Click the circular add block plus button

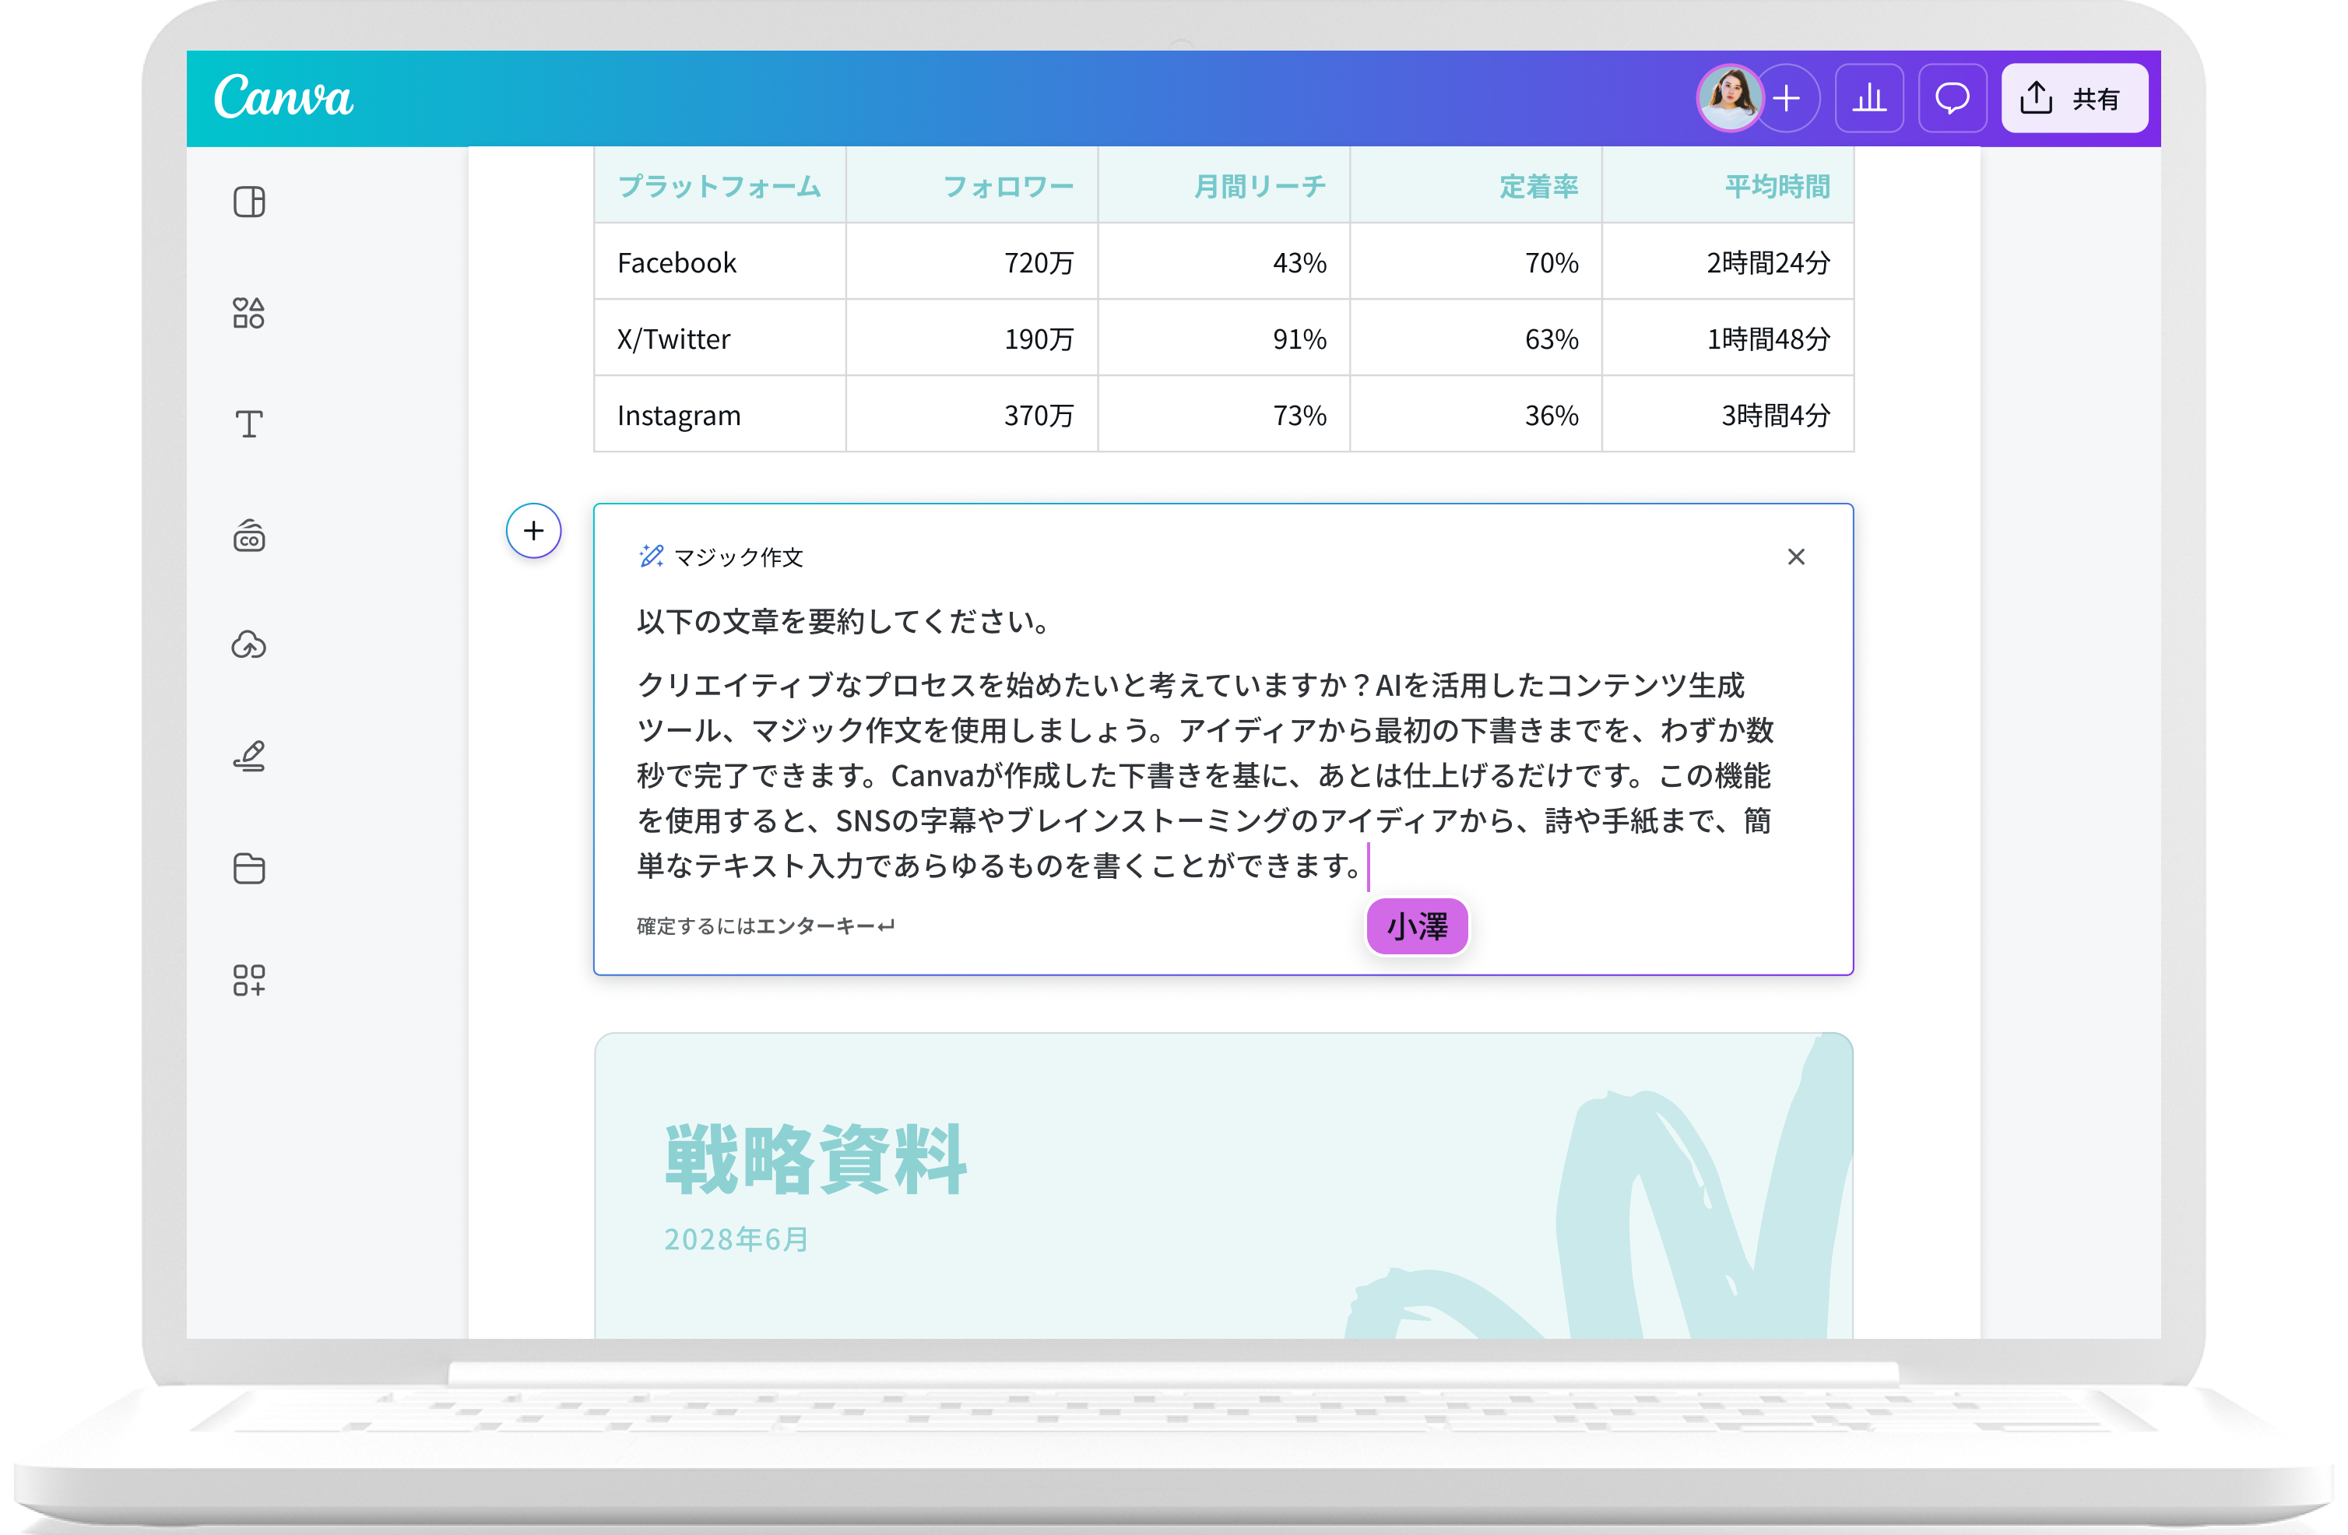coord(534,531)
